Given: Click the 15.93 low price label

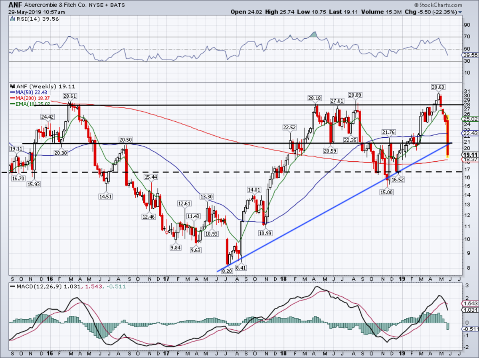Looking at the screenshot, I should click(x=34, y=184).
